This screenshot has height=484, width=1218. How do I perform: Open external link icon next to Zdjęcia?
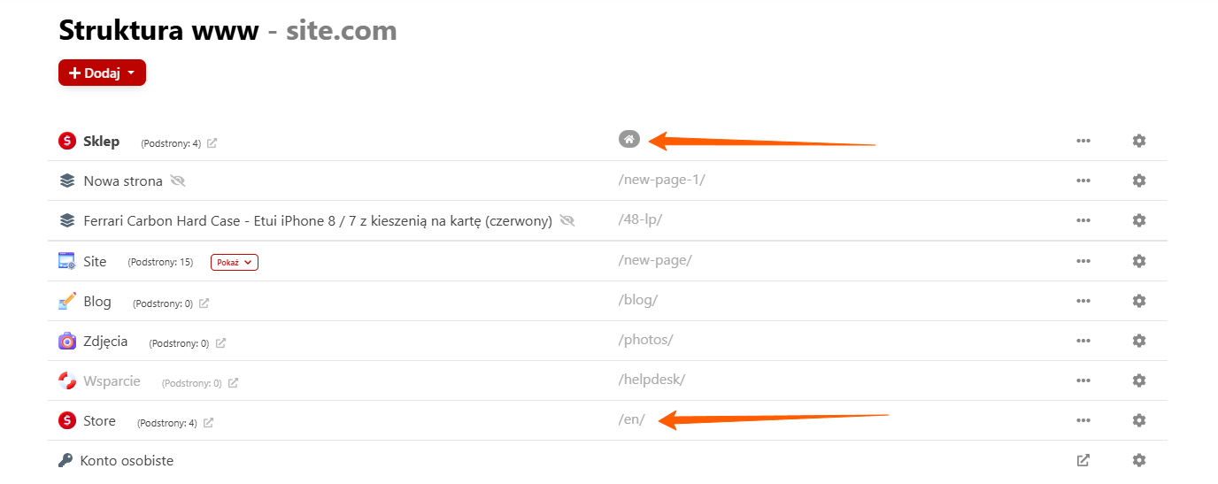tap(220, 343)
